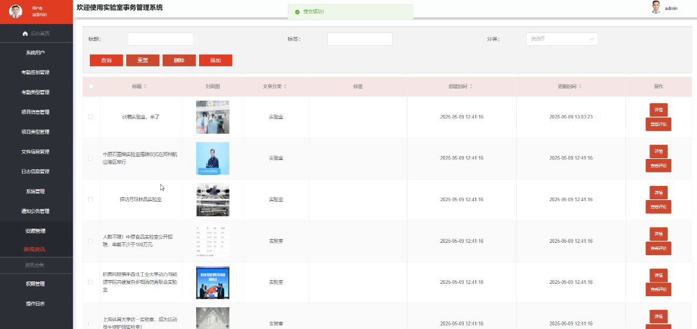The image size is (697, 329).
Task: Focus the 标题 search input
Action: [160, 39]
